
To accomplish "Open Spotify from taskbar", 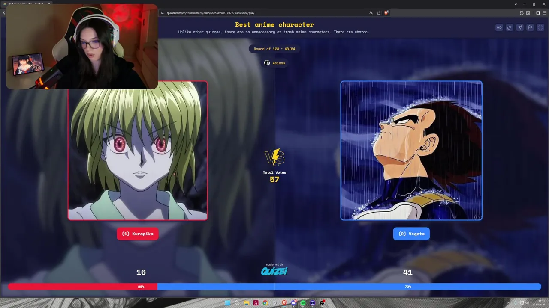I will 303,303.
